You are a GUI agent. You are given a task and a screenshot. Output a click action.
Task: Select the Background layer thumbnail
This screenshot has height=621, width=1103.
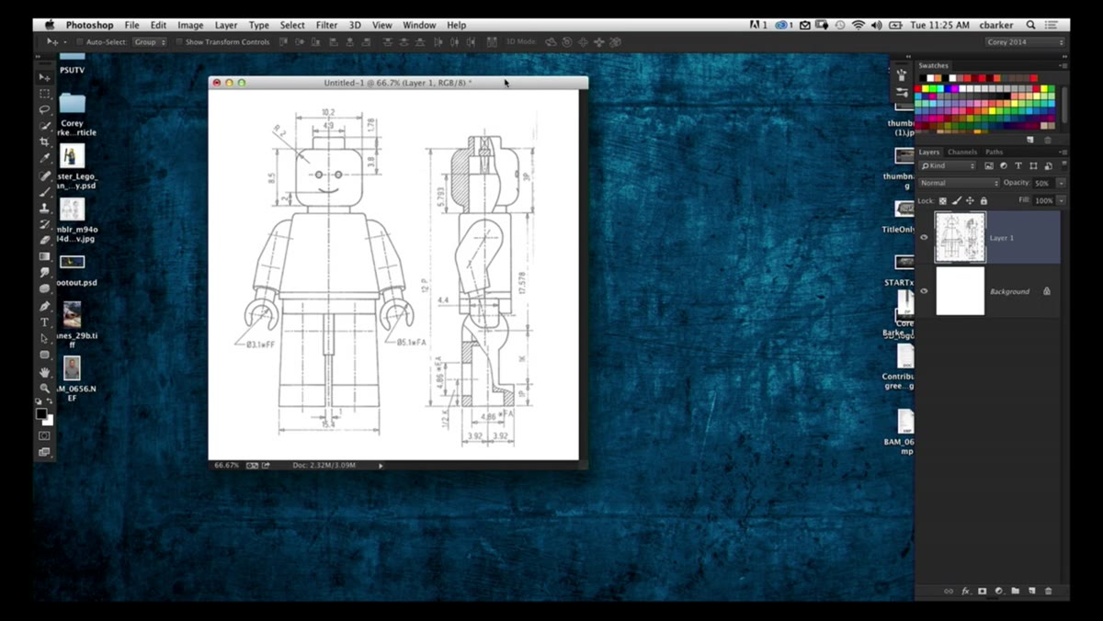pyautogui.click(x=961, y=291)
